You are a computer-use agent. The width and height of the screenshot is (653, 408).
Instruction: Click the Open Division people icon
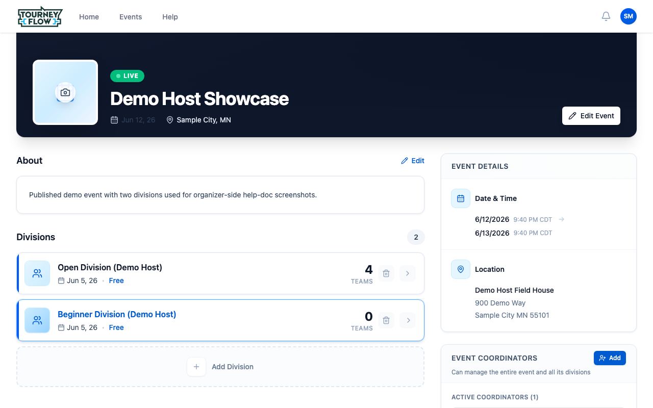coord(37,273)
